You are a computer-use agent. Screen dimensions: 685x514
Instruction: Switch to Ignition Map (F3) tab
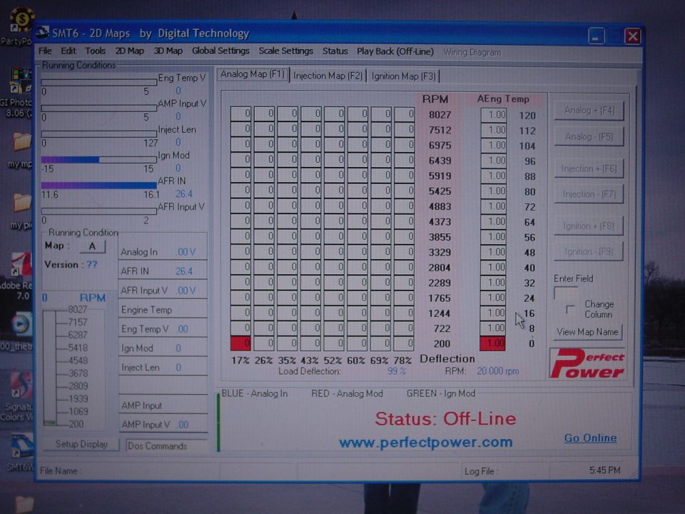tap(403, 76)
